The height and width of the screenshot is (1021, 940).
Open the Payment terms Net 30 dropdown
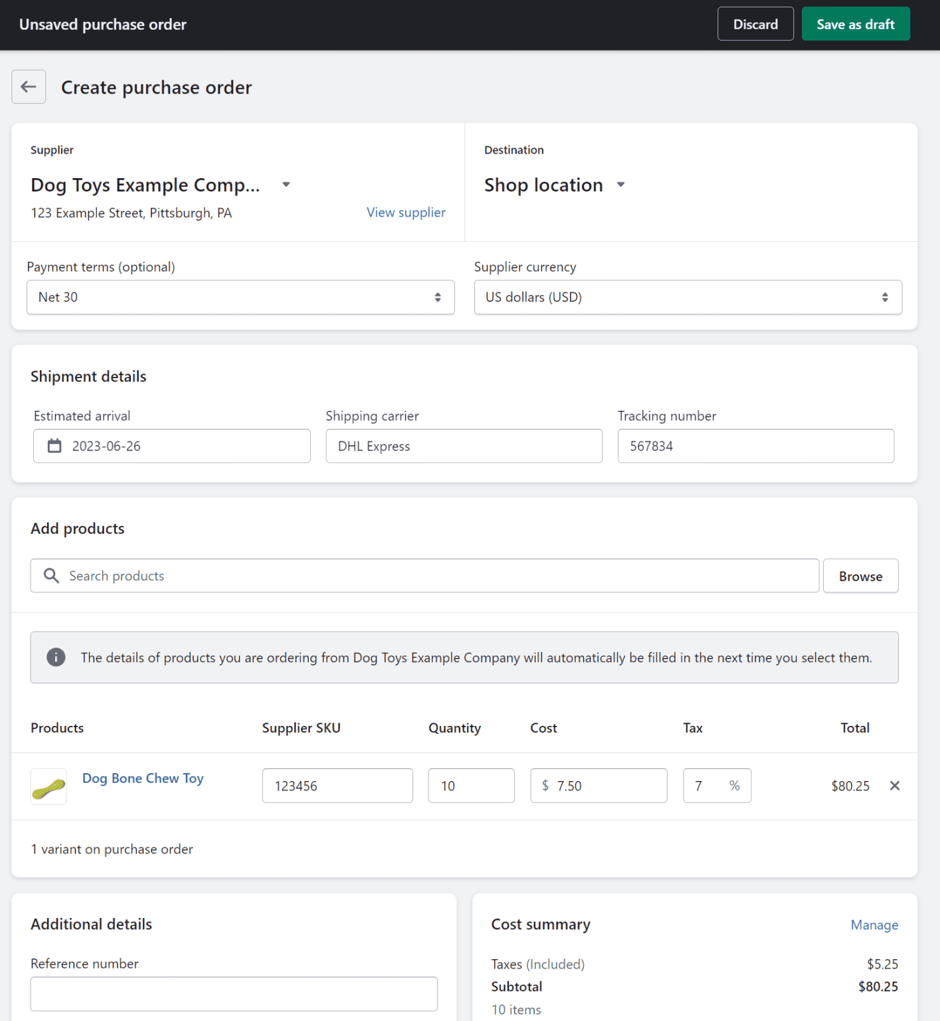[240, 297]
